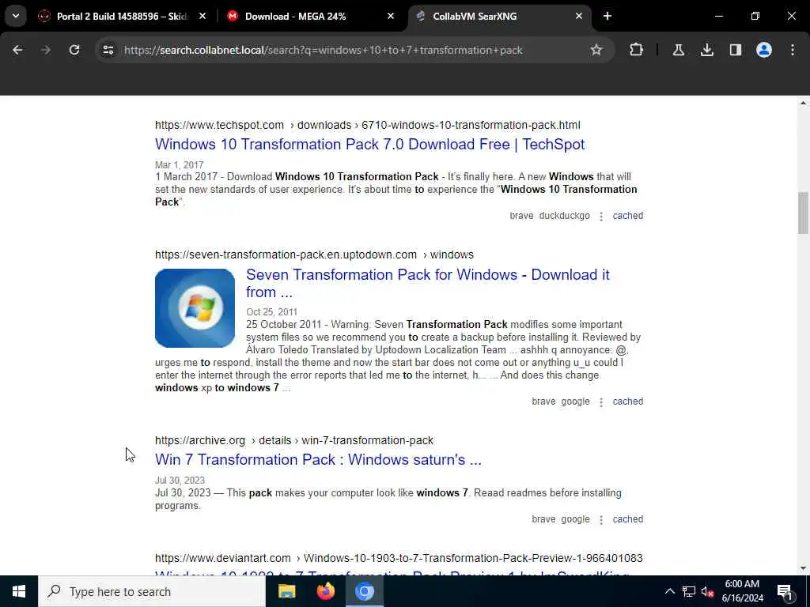Reload the current page
The height and width of the screenshot is (607, 810).
[x=74, y=50]
